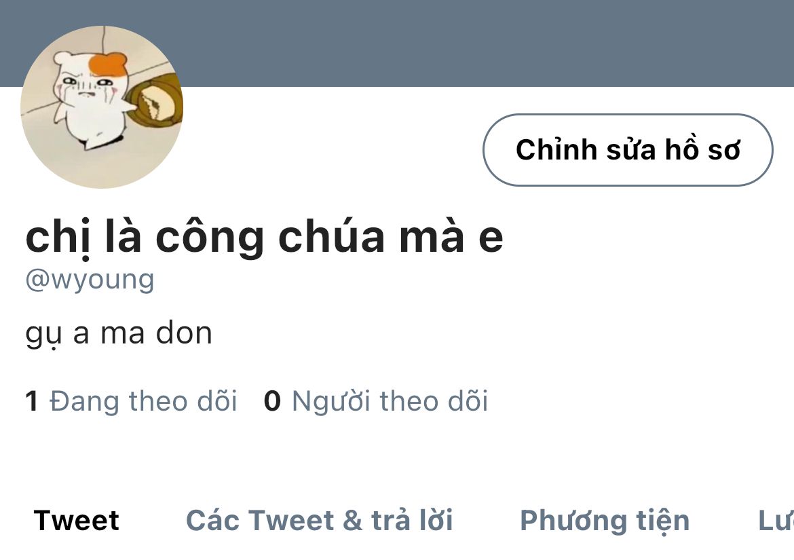Open the Phương tiện media tab
Screen dimensions: 794x560
pyautogui.click(x=605, y=521)
